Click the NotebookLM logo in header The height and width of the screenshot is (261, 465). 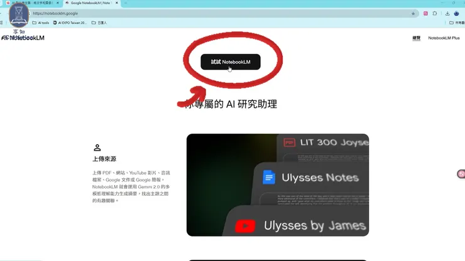coord(23,38)
